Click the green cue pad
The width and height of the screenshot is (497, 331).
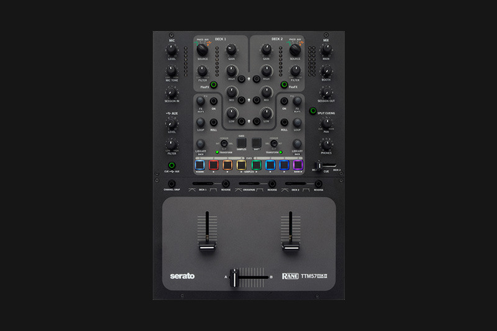click(x=256, y=165)
